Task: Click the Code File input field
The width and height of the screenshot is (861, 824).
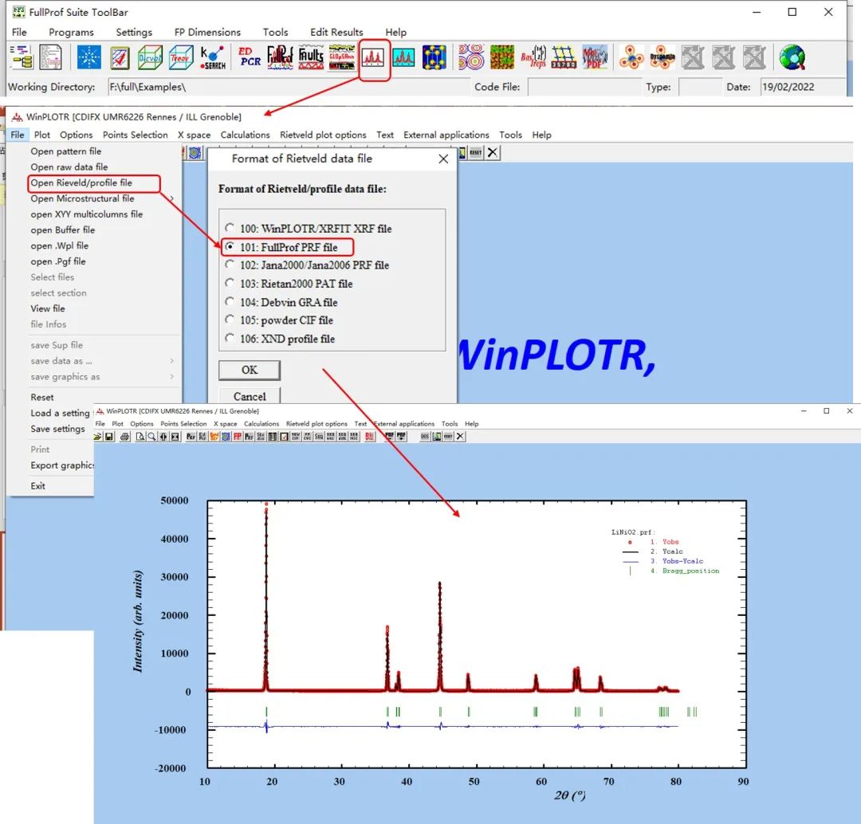Action: [x=584, y=87]
